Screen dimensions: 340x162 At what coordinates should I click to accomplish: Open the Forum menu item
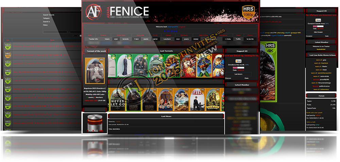[x=250, y=35]
